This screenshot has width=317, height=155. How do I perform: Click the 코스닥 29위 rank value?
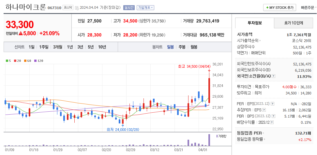(x=302, y=41)
